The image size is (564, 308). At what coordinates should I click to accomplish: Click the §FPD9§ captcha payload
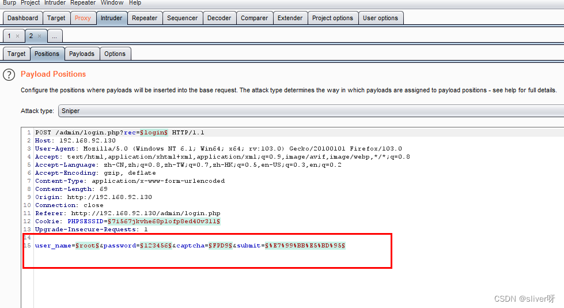221,245
